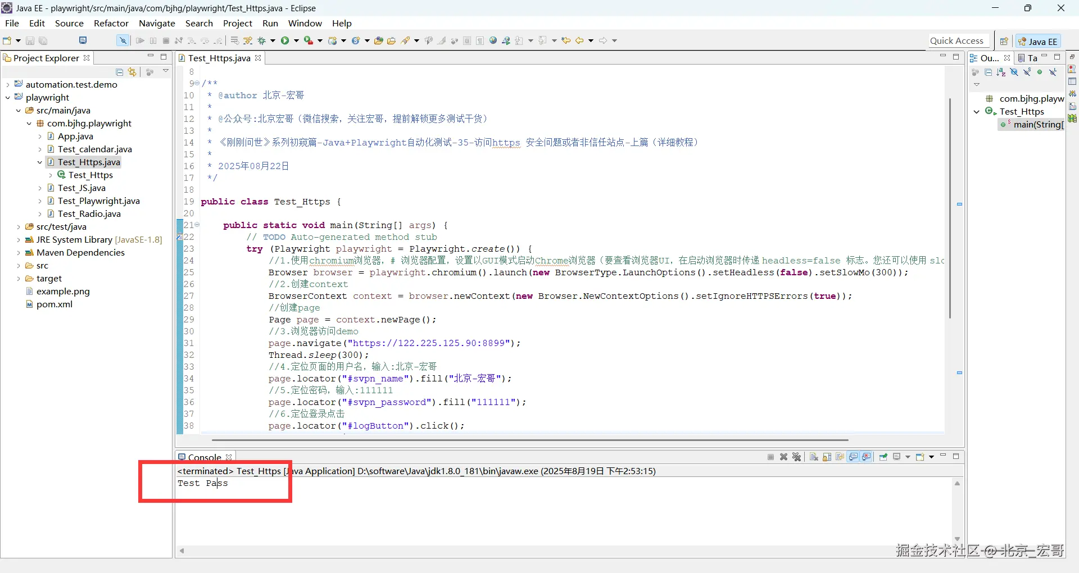Click Collapse All in Project Explorer

coord(119,72)
